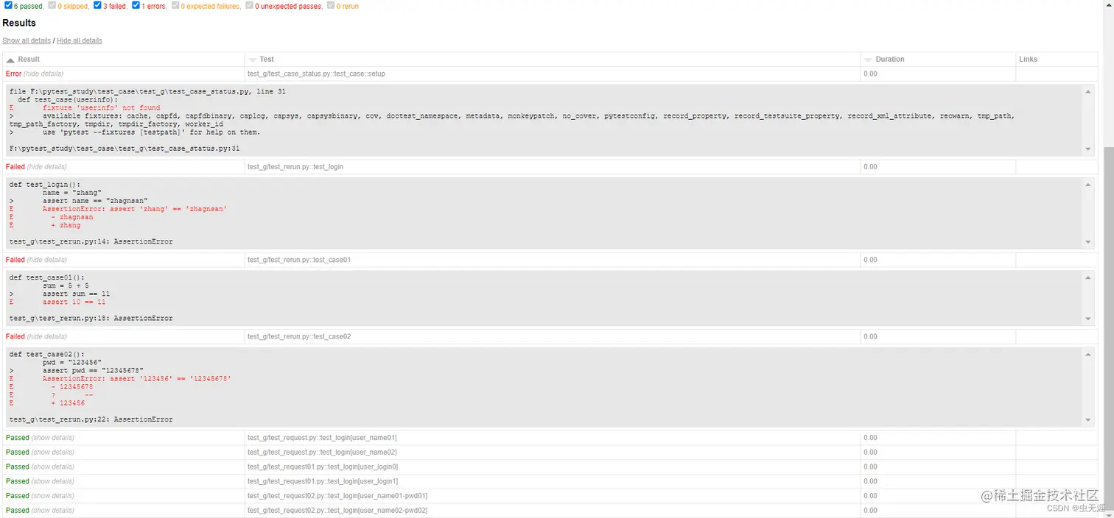
Task: Select test name 'test_g/test_rerun.py::test_case02'
Action: coord(299,336)
